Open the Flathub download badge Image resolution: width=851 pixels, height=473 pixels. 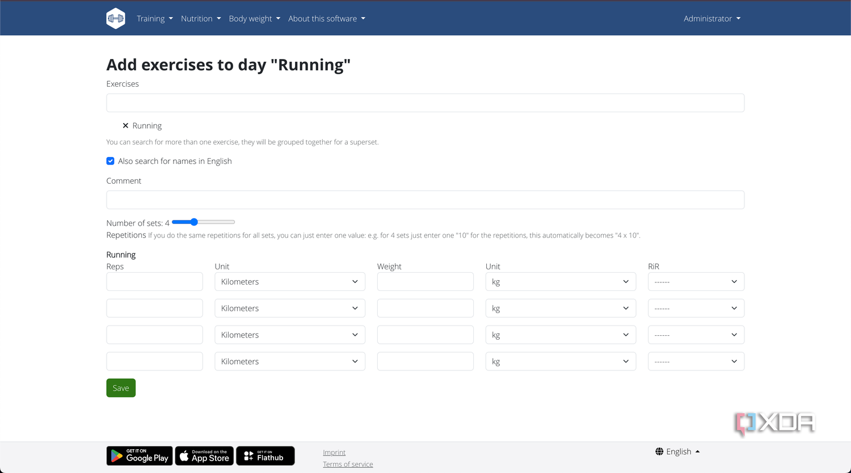[x=266, y=456]
